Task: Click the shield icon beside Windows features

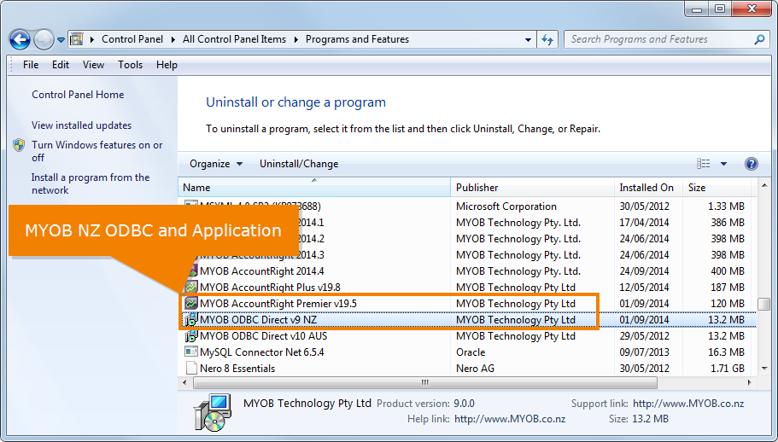Action: (x=19, y=145)
